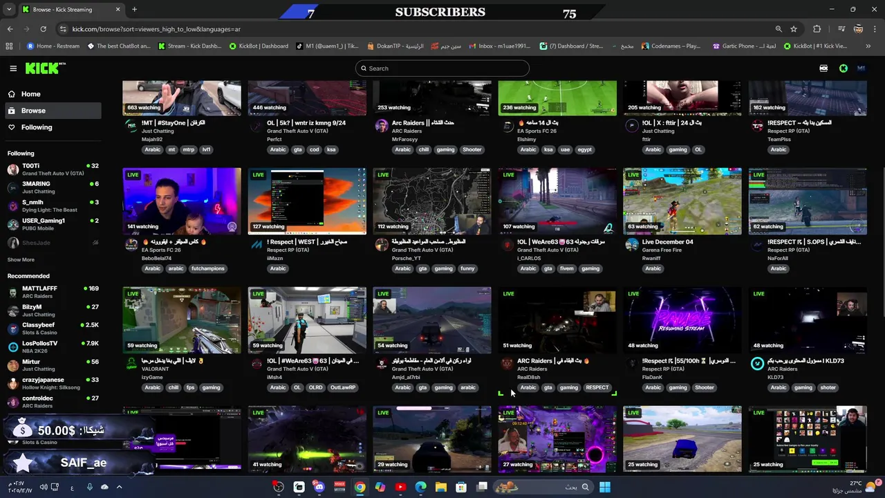Open Codenames bookmark

671,46
